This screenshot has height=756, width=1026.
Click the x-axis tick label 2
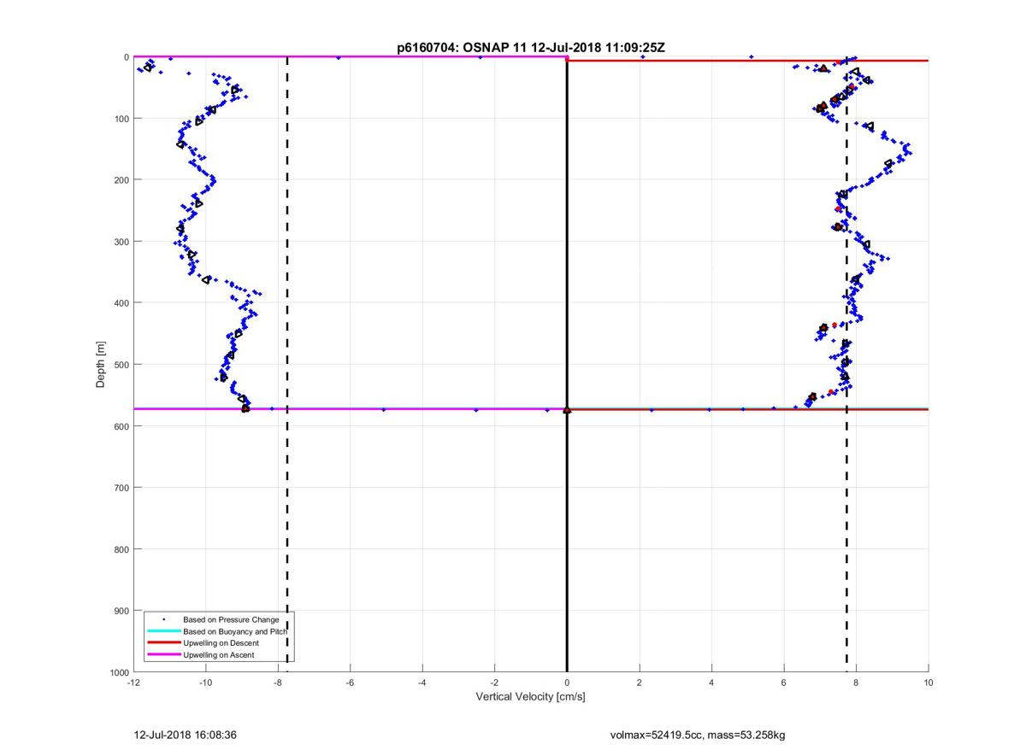click(x=640, y=683)
